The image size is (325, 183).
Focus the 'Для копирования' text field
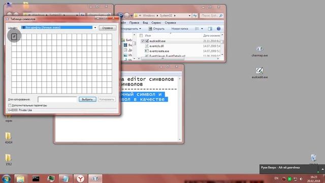[57, 100]
